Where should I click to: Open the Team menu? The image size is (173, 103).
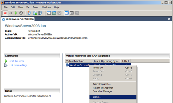pyautogui.click(x=35, y=7)
